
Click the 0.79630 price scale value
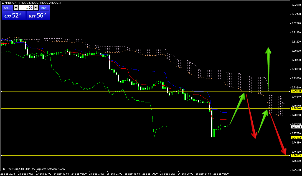click(x=296, y=78)
